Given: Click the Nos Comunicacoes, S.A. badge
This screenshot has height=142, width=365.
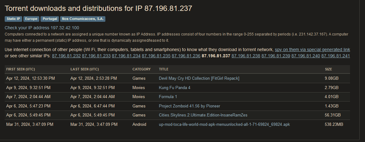Looking at the screenshot, I should click(83, 19).
